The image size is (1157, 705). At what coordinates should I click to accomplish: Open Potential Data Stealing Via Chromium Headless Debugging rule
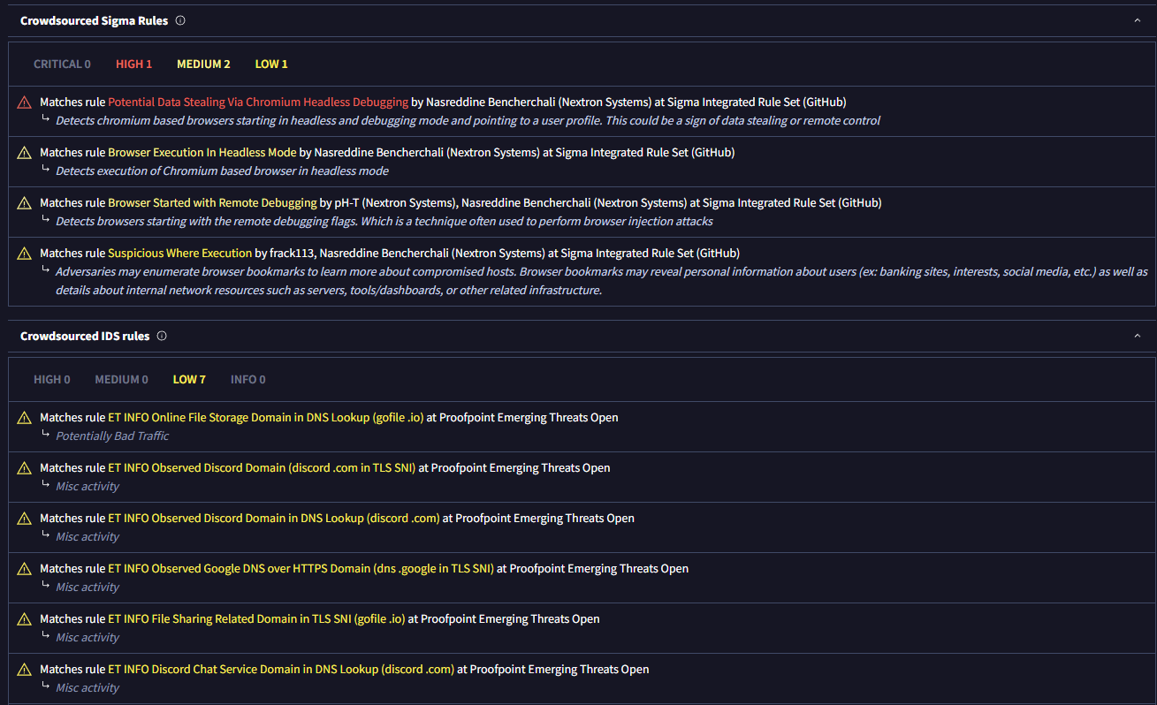(x=258, y=102)
